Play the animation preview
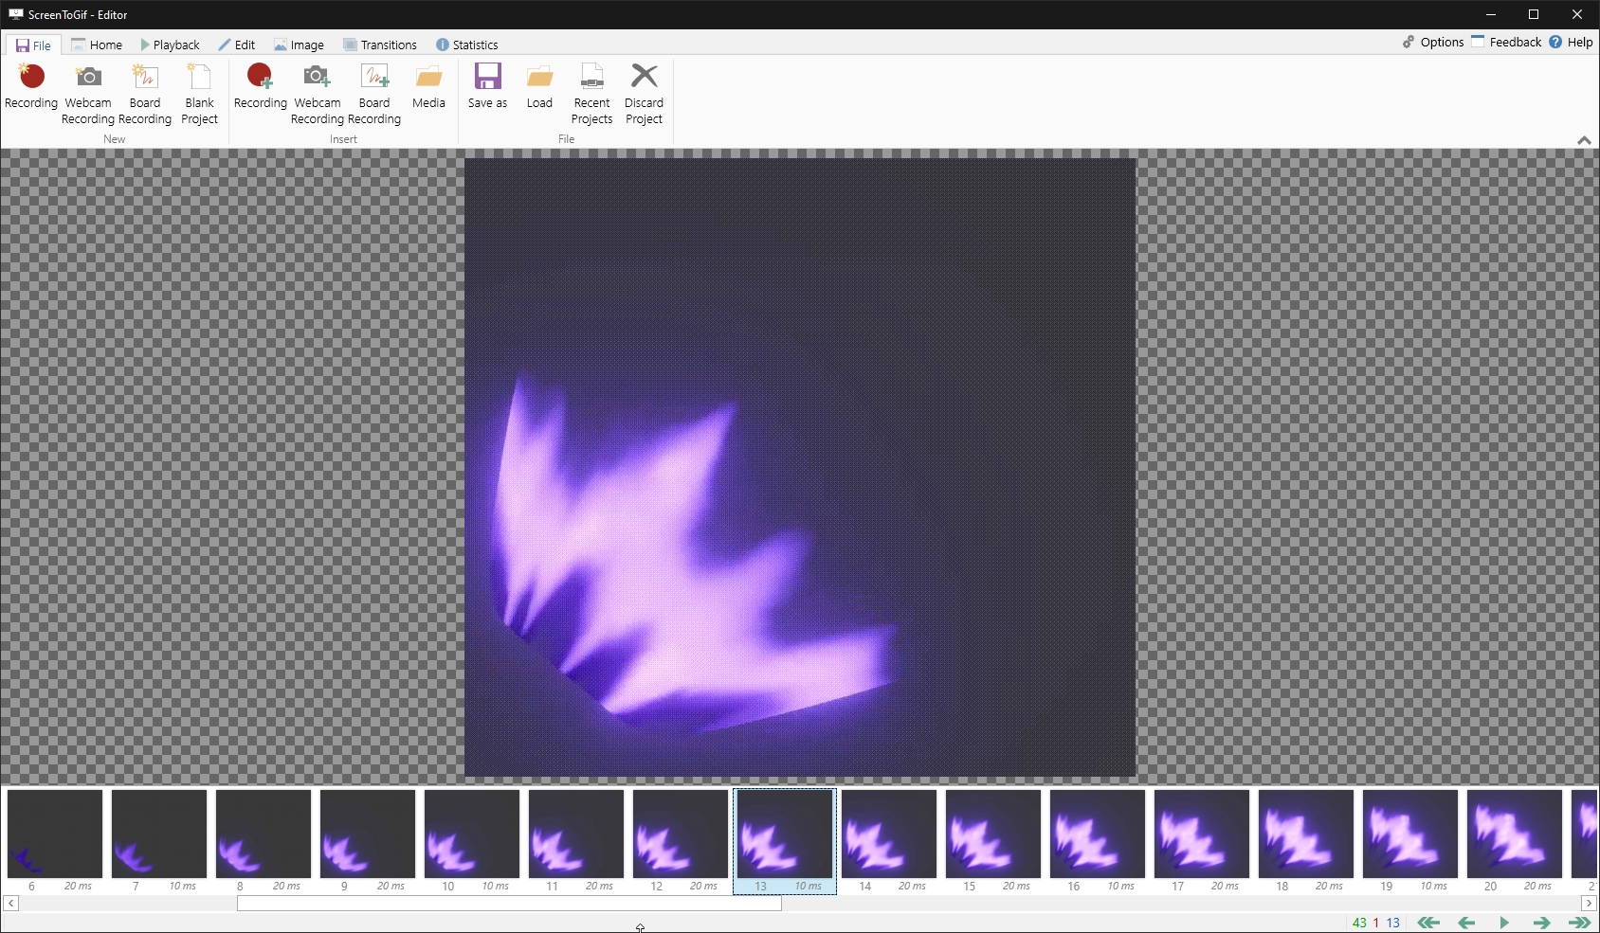This screenshot has width=1600, height=933. pos(1504,923)
